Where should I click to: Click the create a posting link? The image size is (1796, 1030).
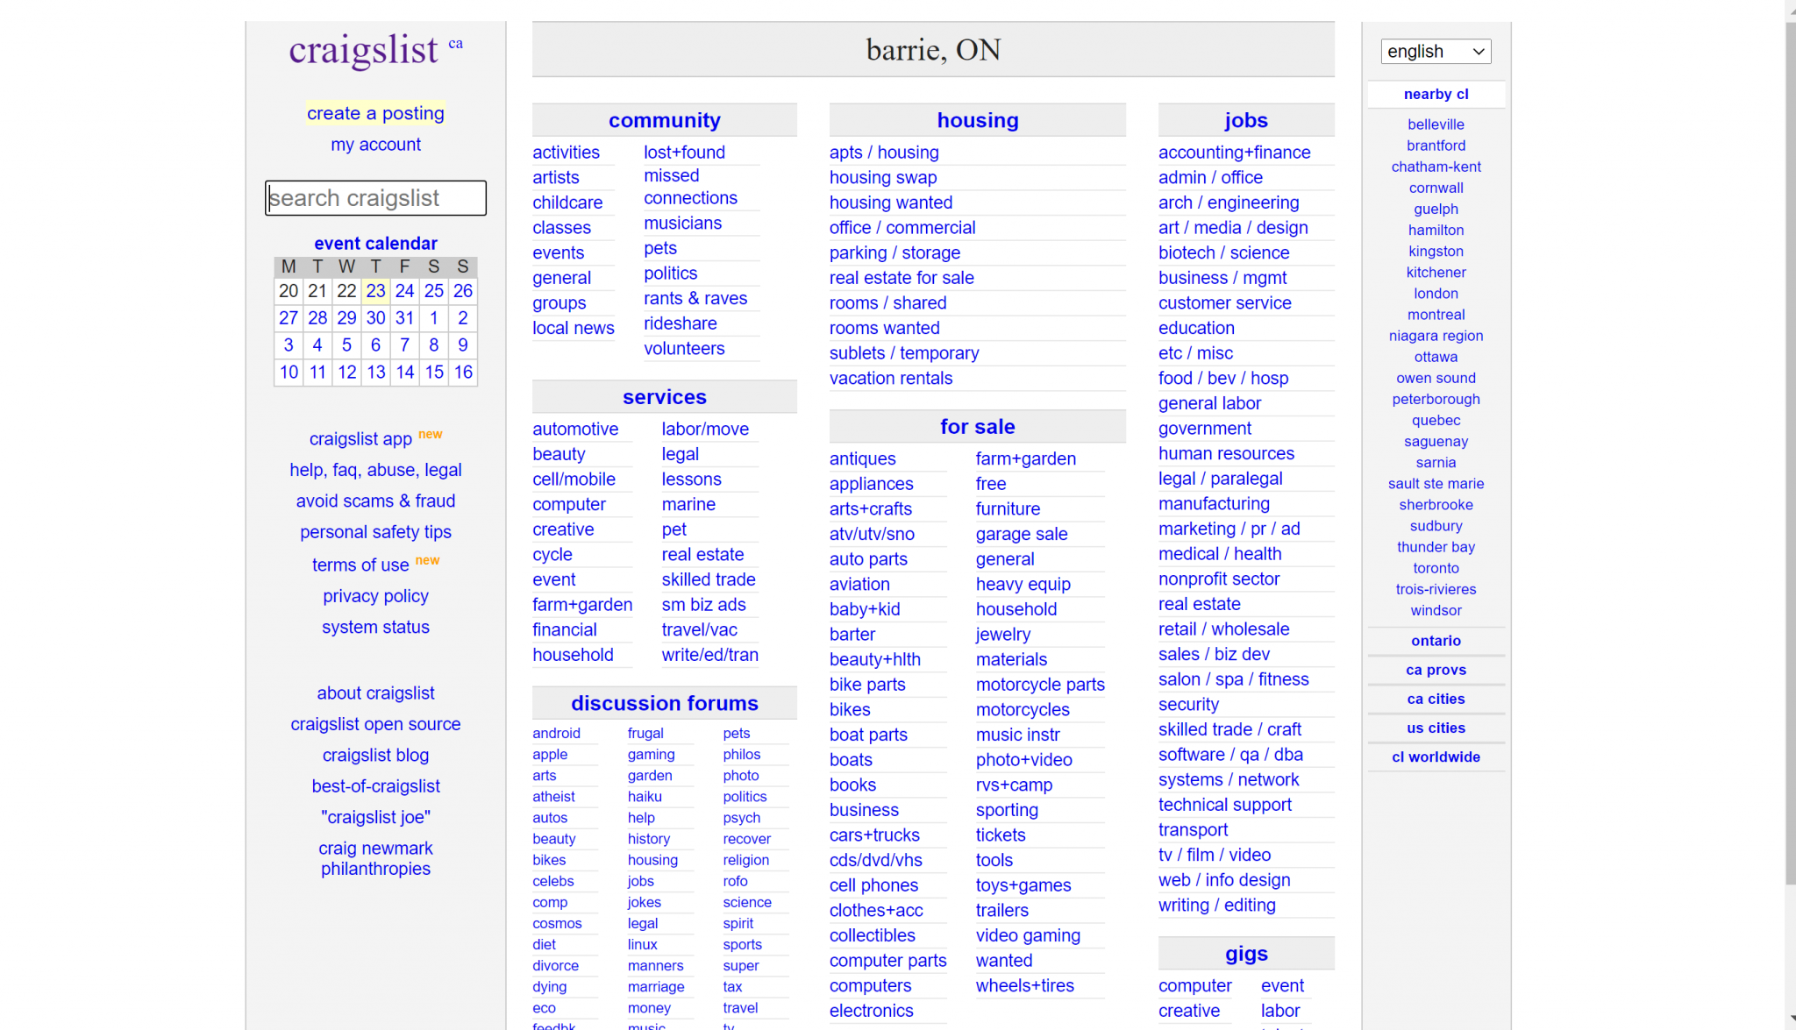point(375,113)
